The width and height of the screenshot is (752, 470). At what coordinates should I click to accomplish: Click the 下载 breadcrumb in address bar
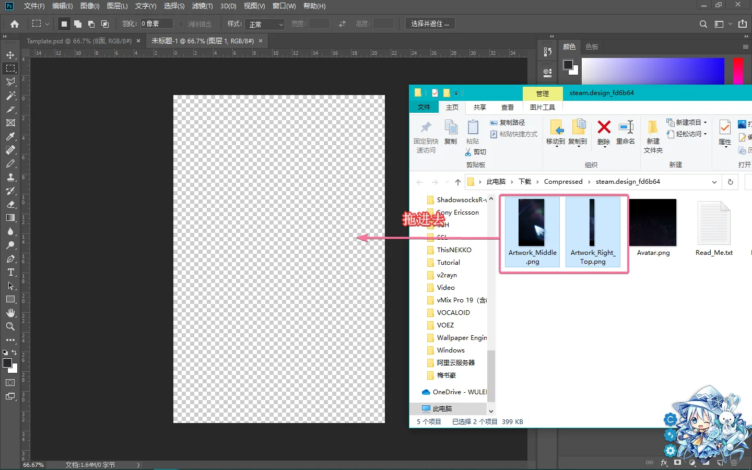click(x=525, y=182)
